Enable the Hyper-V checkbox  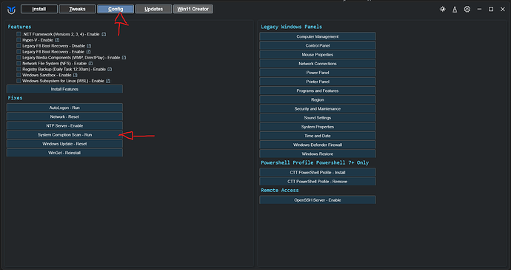click(x=19, y=40)
